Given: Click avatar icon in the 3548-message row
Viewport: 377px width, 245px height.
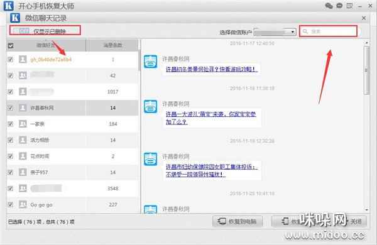Looking at the screenshot, I should pyautogui.click(x=23, y=188).
